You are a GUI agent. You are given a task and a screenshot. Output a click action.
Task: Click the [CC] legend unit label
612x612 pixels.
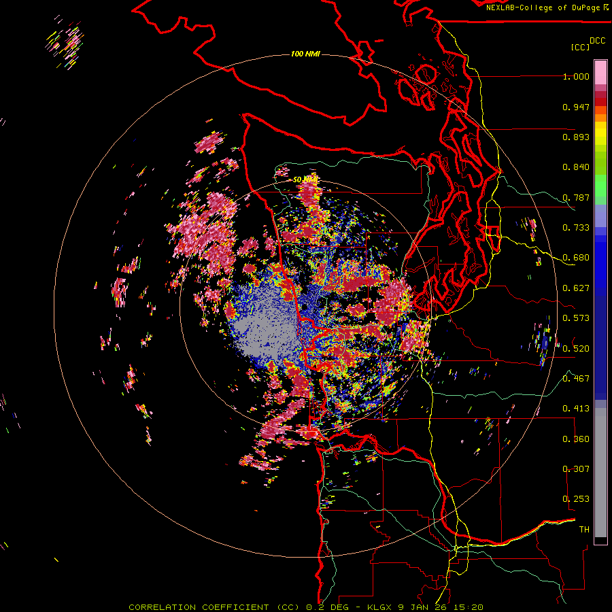pyautogui.click(x=580, y=47)
